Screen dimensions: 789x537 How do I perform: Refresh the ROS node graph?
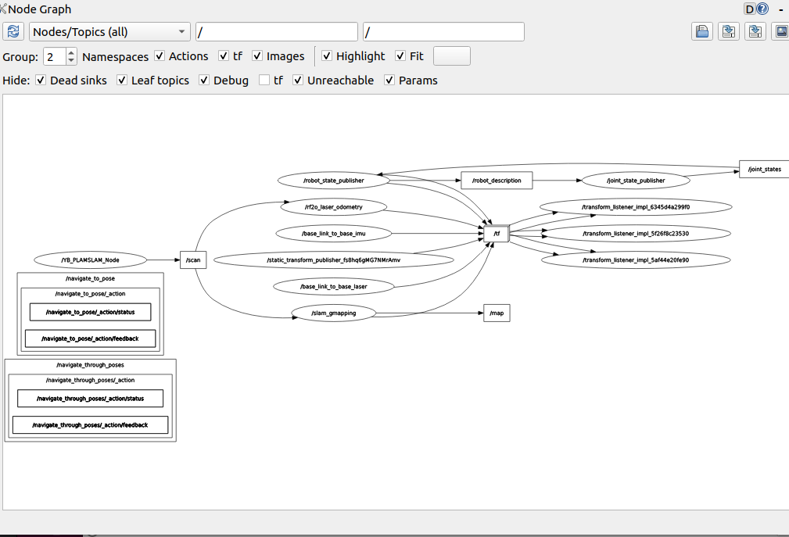coord(13,32)
